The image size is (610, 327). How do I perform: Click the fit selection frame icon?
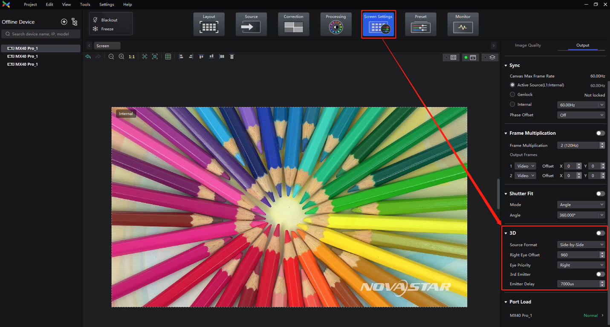155,57
